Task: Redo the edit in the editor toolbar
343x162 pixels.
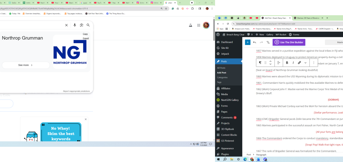Action: (x=261, y=42)
